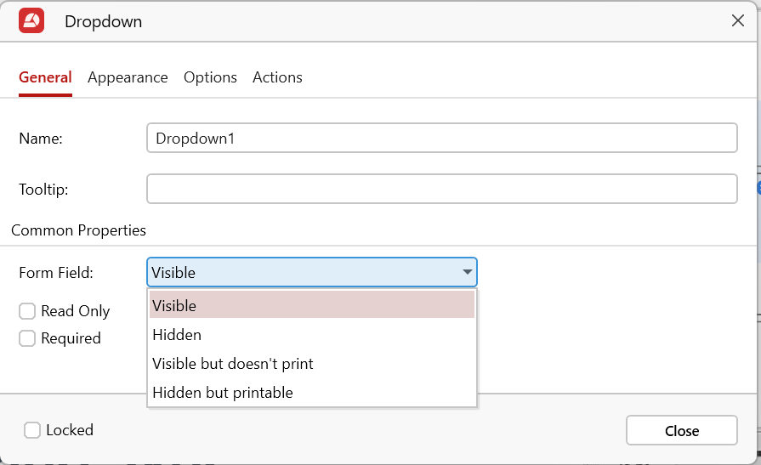Switch to the General tab
Image resolution: width=761 pixels, height=465 pixels.
45,77
